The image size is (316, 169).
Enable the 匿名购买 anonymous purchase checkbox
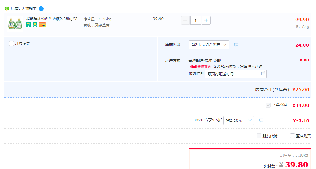(x=292, y=136)
